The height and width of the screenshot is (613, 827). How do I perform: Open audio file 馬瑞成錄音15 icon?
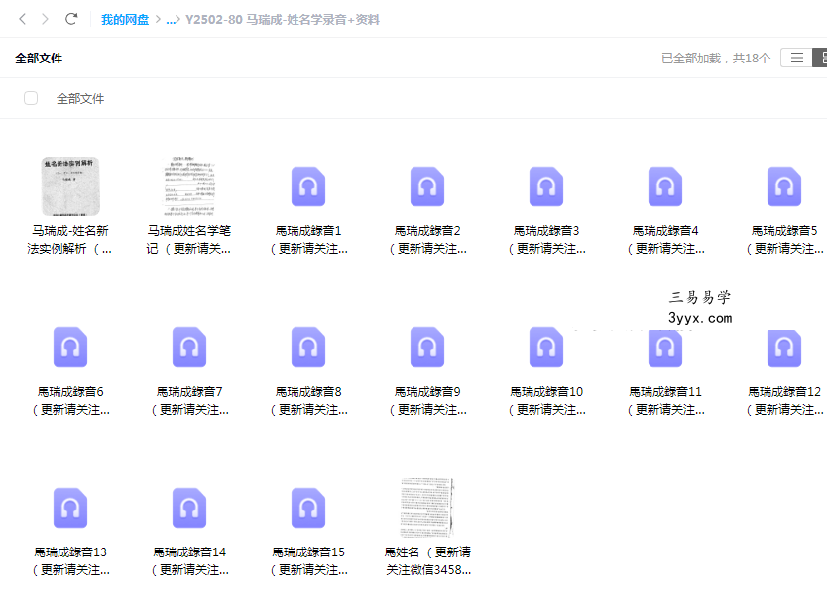(x=308, y=508)
